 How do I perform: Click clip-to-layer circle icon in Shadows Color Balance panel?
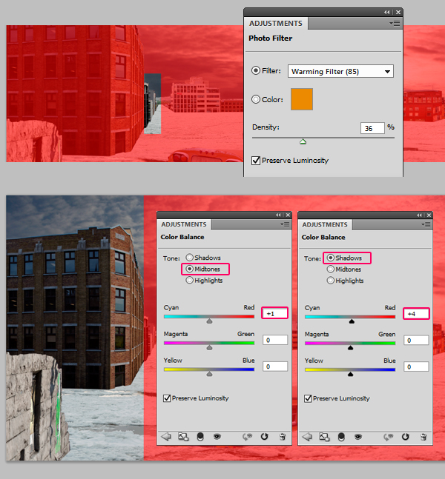point(341,437)
